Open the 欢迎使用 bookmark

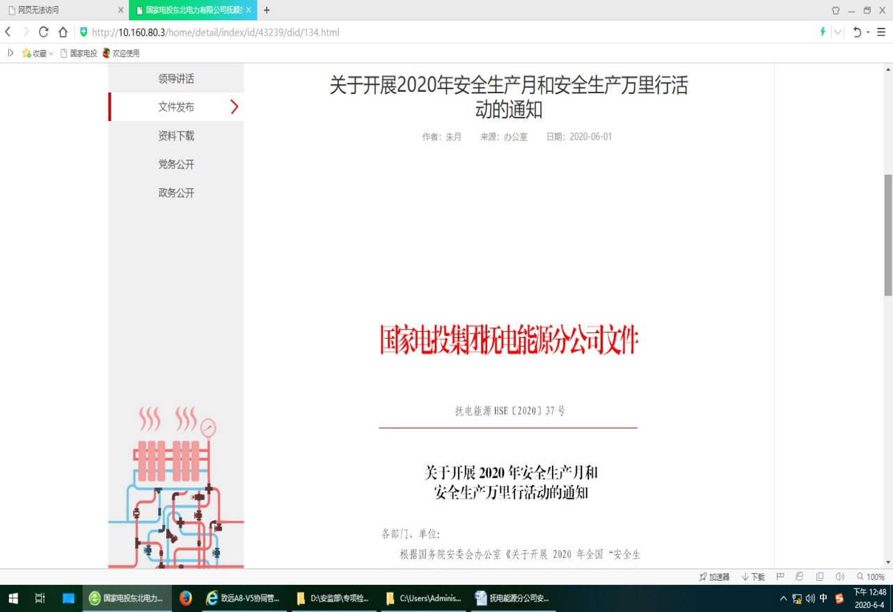[x=121, y=53]
